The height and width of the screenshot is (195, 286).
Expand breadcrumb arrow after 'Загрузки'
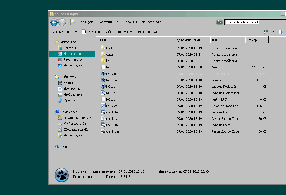(x=114, y=22)
